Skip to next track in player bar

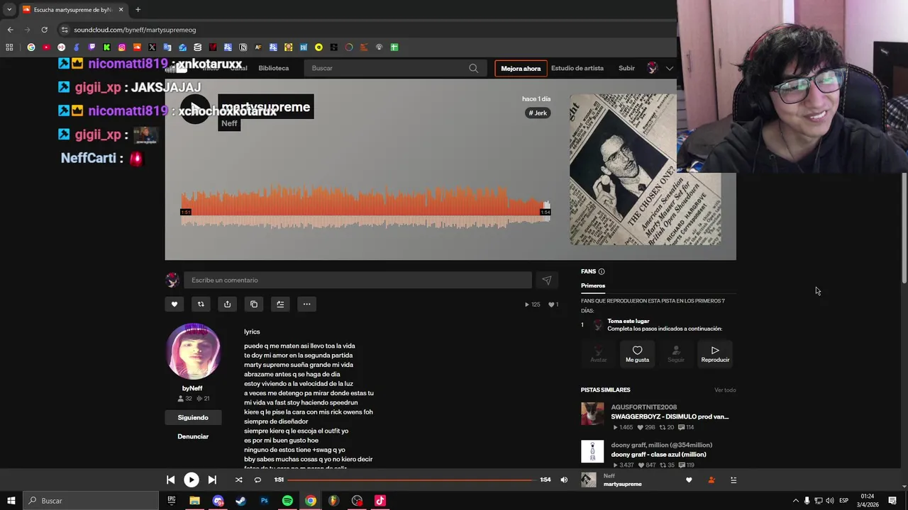[212, 480]
